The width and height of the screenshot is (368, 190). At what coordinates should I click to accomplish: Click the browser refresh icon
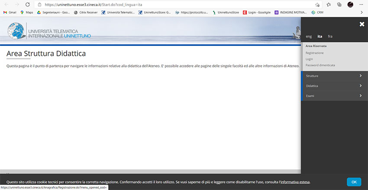pyautogui.click(x=27, y=4)
